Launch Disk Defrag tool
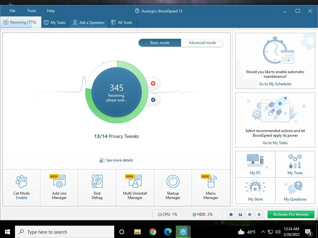 97,187
